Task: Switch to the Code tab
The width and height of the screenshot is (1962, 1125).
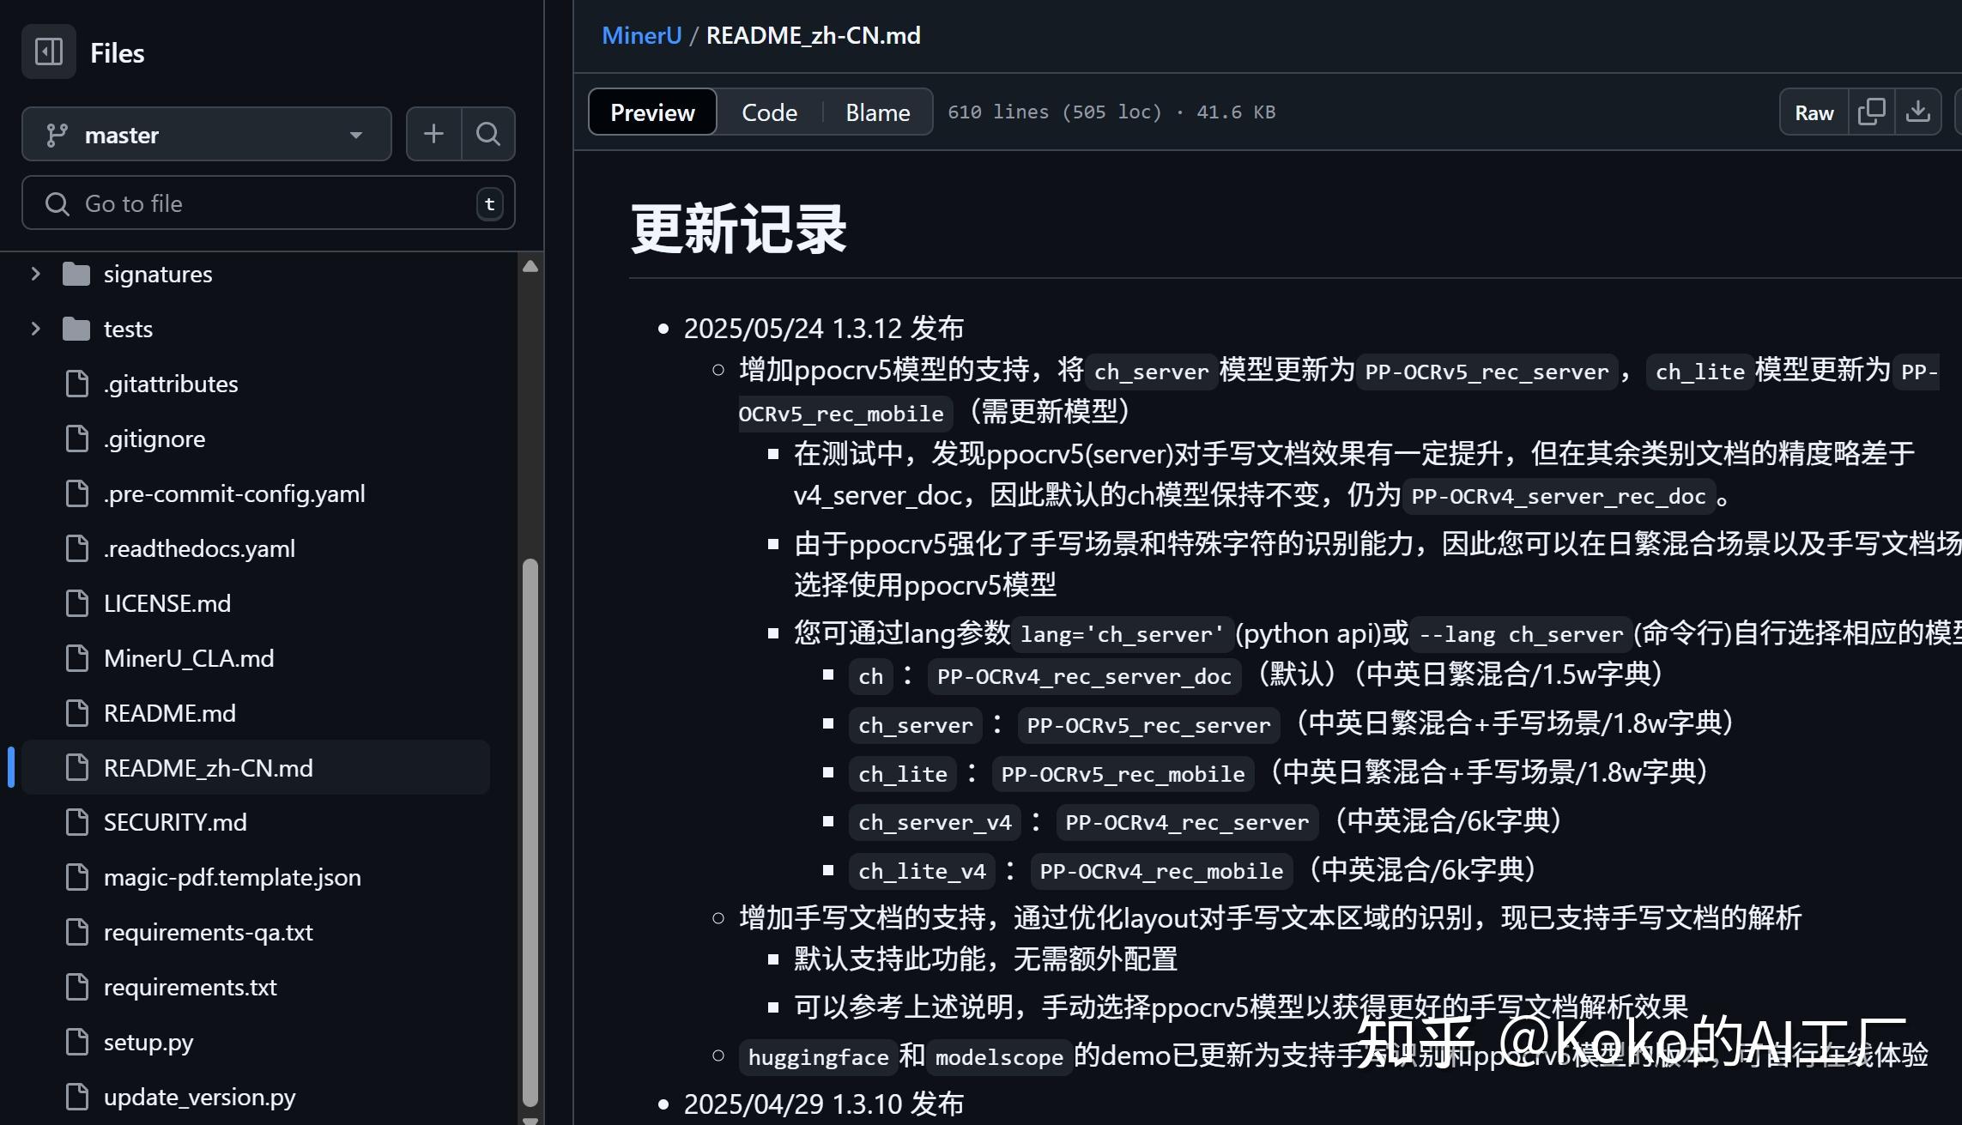Action: coord(769,112)
